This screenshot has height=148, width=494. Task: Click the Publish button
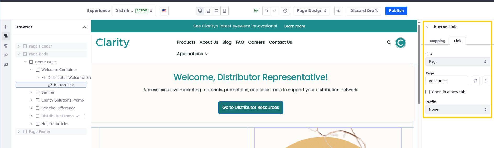click(x=396, y=11)
